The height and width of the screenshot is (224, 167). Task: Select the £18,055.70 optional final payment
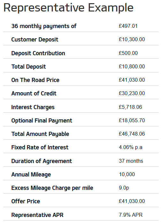click(132, 120)
